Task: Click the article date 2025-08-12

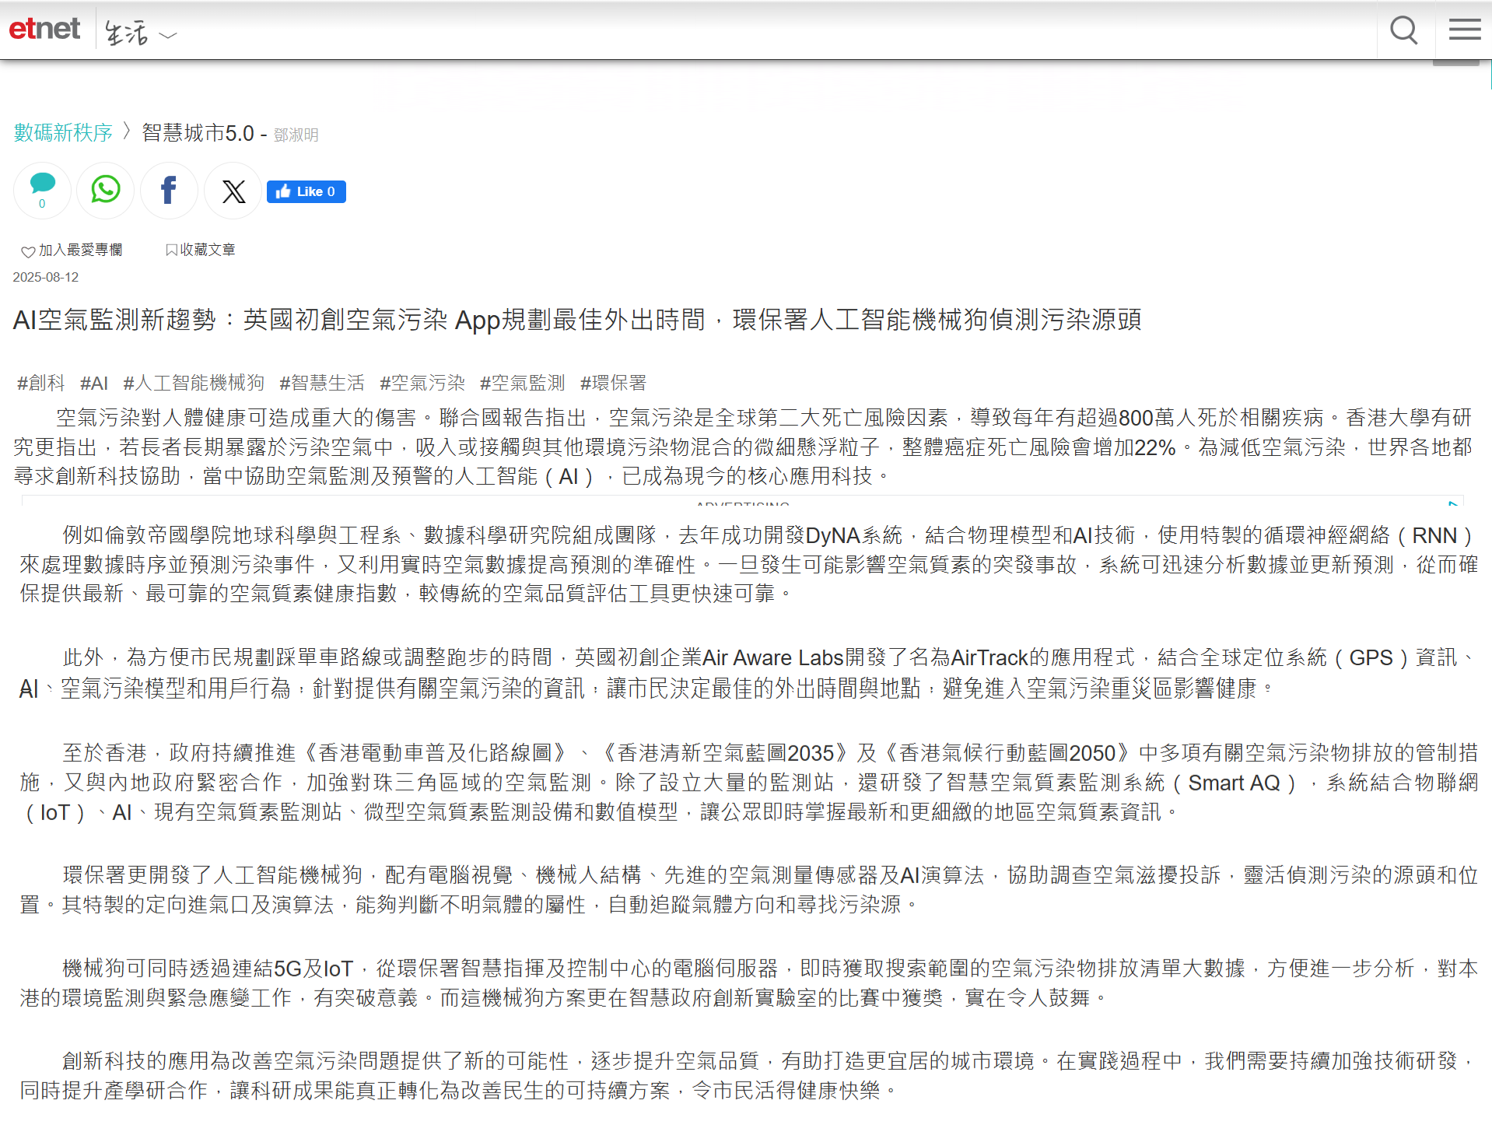Action: pyautogui.click(x=46, y=278)
